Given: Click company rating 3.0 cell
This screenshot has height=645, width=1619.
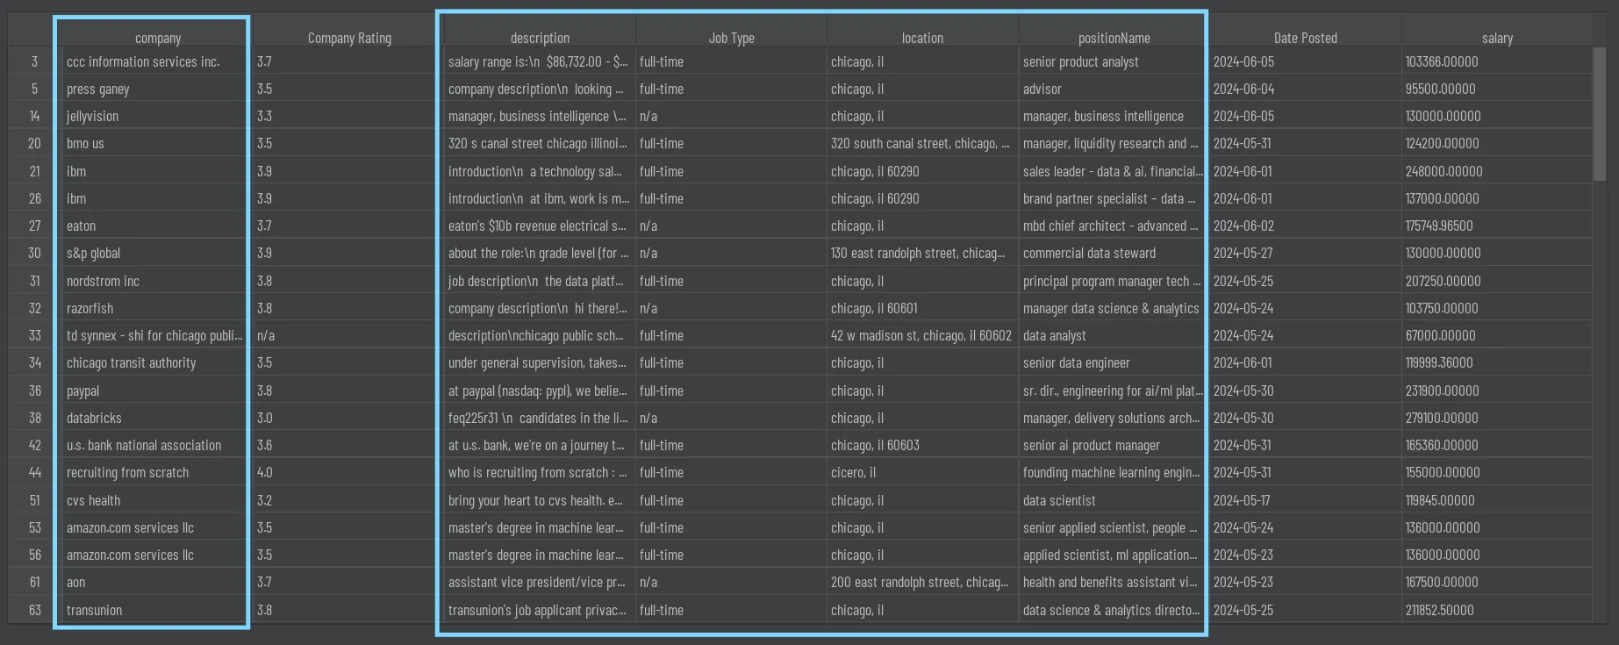Looking at the screenshot, I should (349, 418).
